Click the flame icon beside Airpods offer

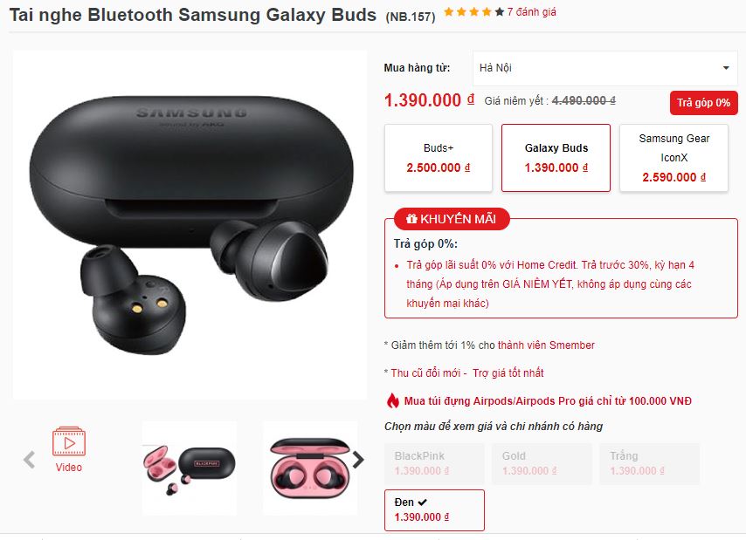pyautogui.click(x=392, y=401)
